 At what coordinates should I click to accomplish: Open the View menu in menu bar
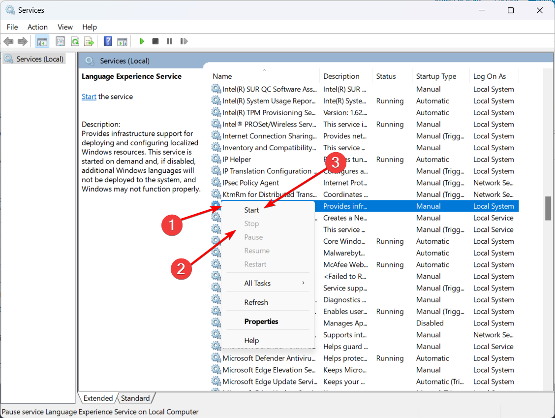click(65, 27)
